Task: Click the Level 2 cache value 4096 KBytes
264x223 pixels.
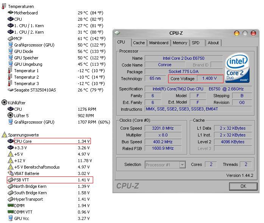Action: (233, 142)
